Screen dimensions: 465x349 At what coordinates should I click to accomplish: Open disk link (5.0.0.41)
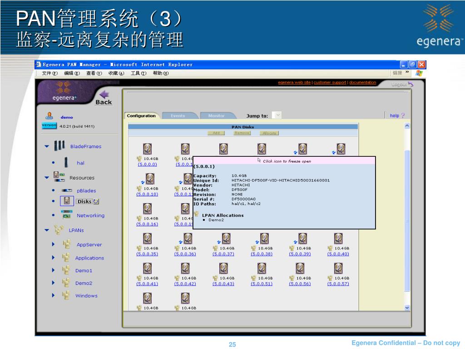147,284
